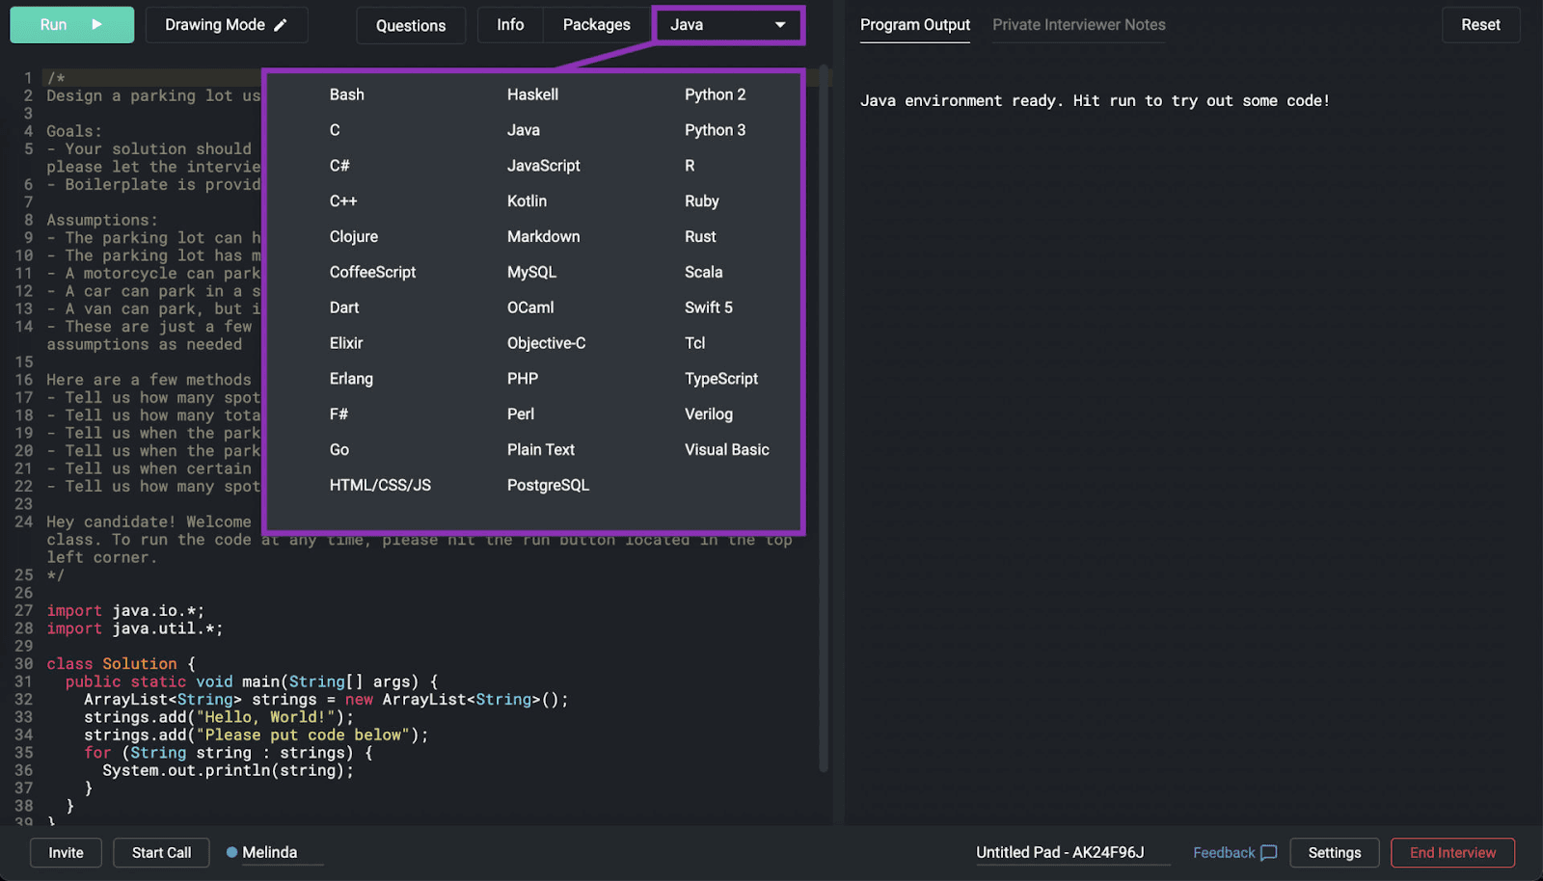Switch to the Private Interviewer Notes tab
The height and width of the screenshot is (881, 1543).
[x=1079, y=25]
